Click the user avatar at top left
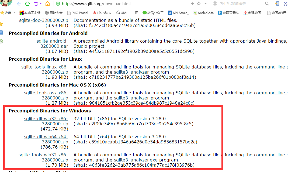The width and height of the screenshot is (288, 172). (x=6, y=3)
